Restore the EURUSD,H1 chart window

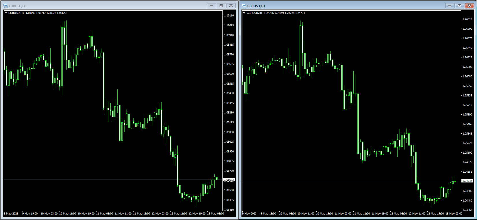[x=221, y=6]
